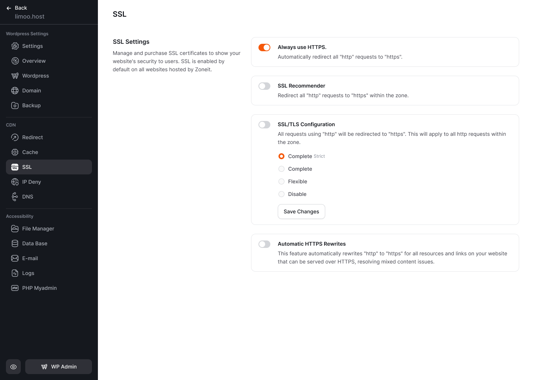Open Backup using its sidebar icon
534x380 pixels.
(x=15, y=105)
